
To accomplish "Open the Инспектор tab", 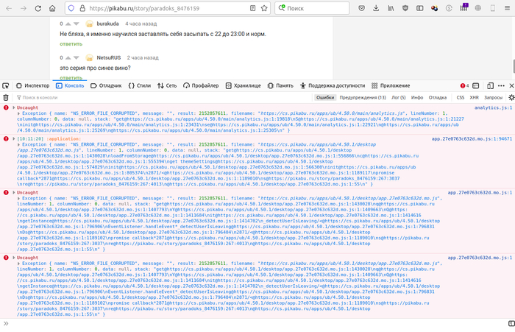I will click(x=33, y=85).
